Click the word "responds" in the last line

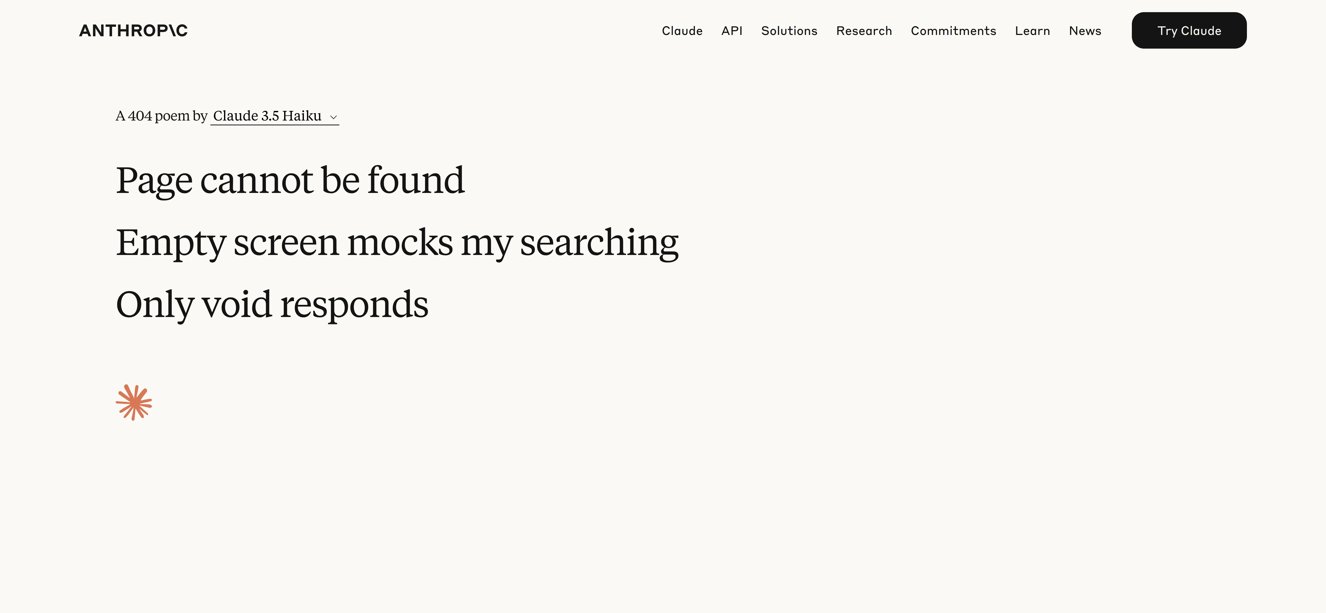[x=354, y=304]
